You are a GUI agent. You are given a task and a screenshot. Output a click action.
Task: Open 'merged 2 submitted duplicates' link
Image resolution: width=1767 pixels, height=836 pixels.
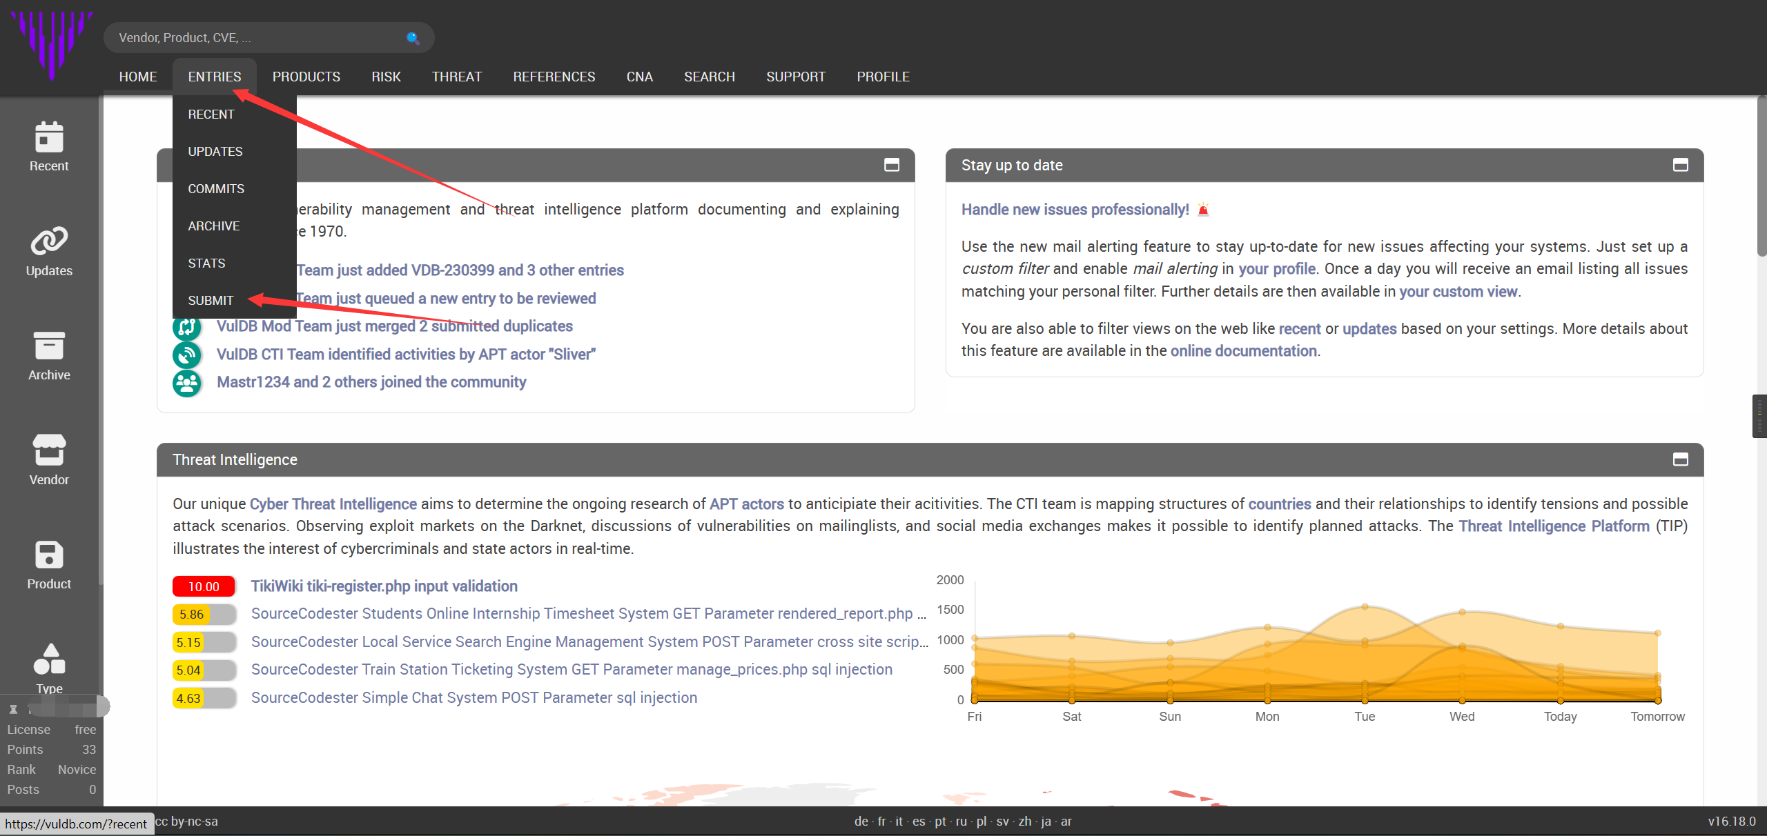coord(395,326)
